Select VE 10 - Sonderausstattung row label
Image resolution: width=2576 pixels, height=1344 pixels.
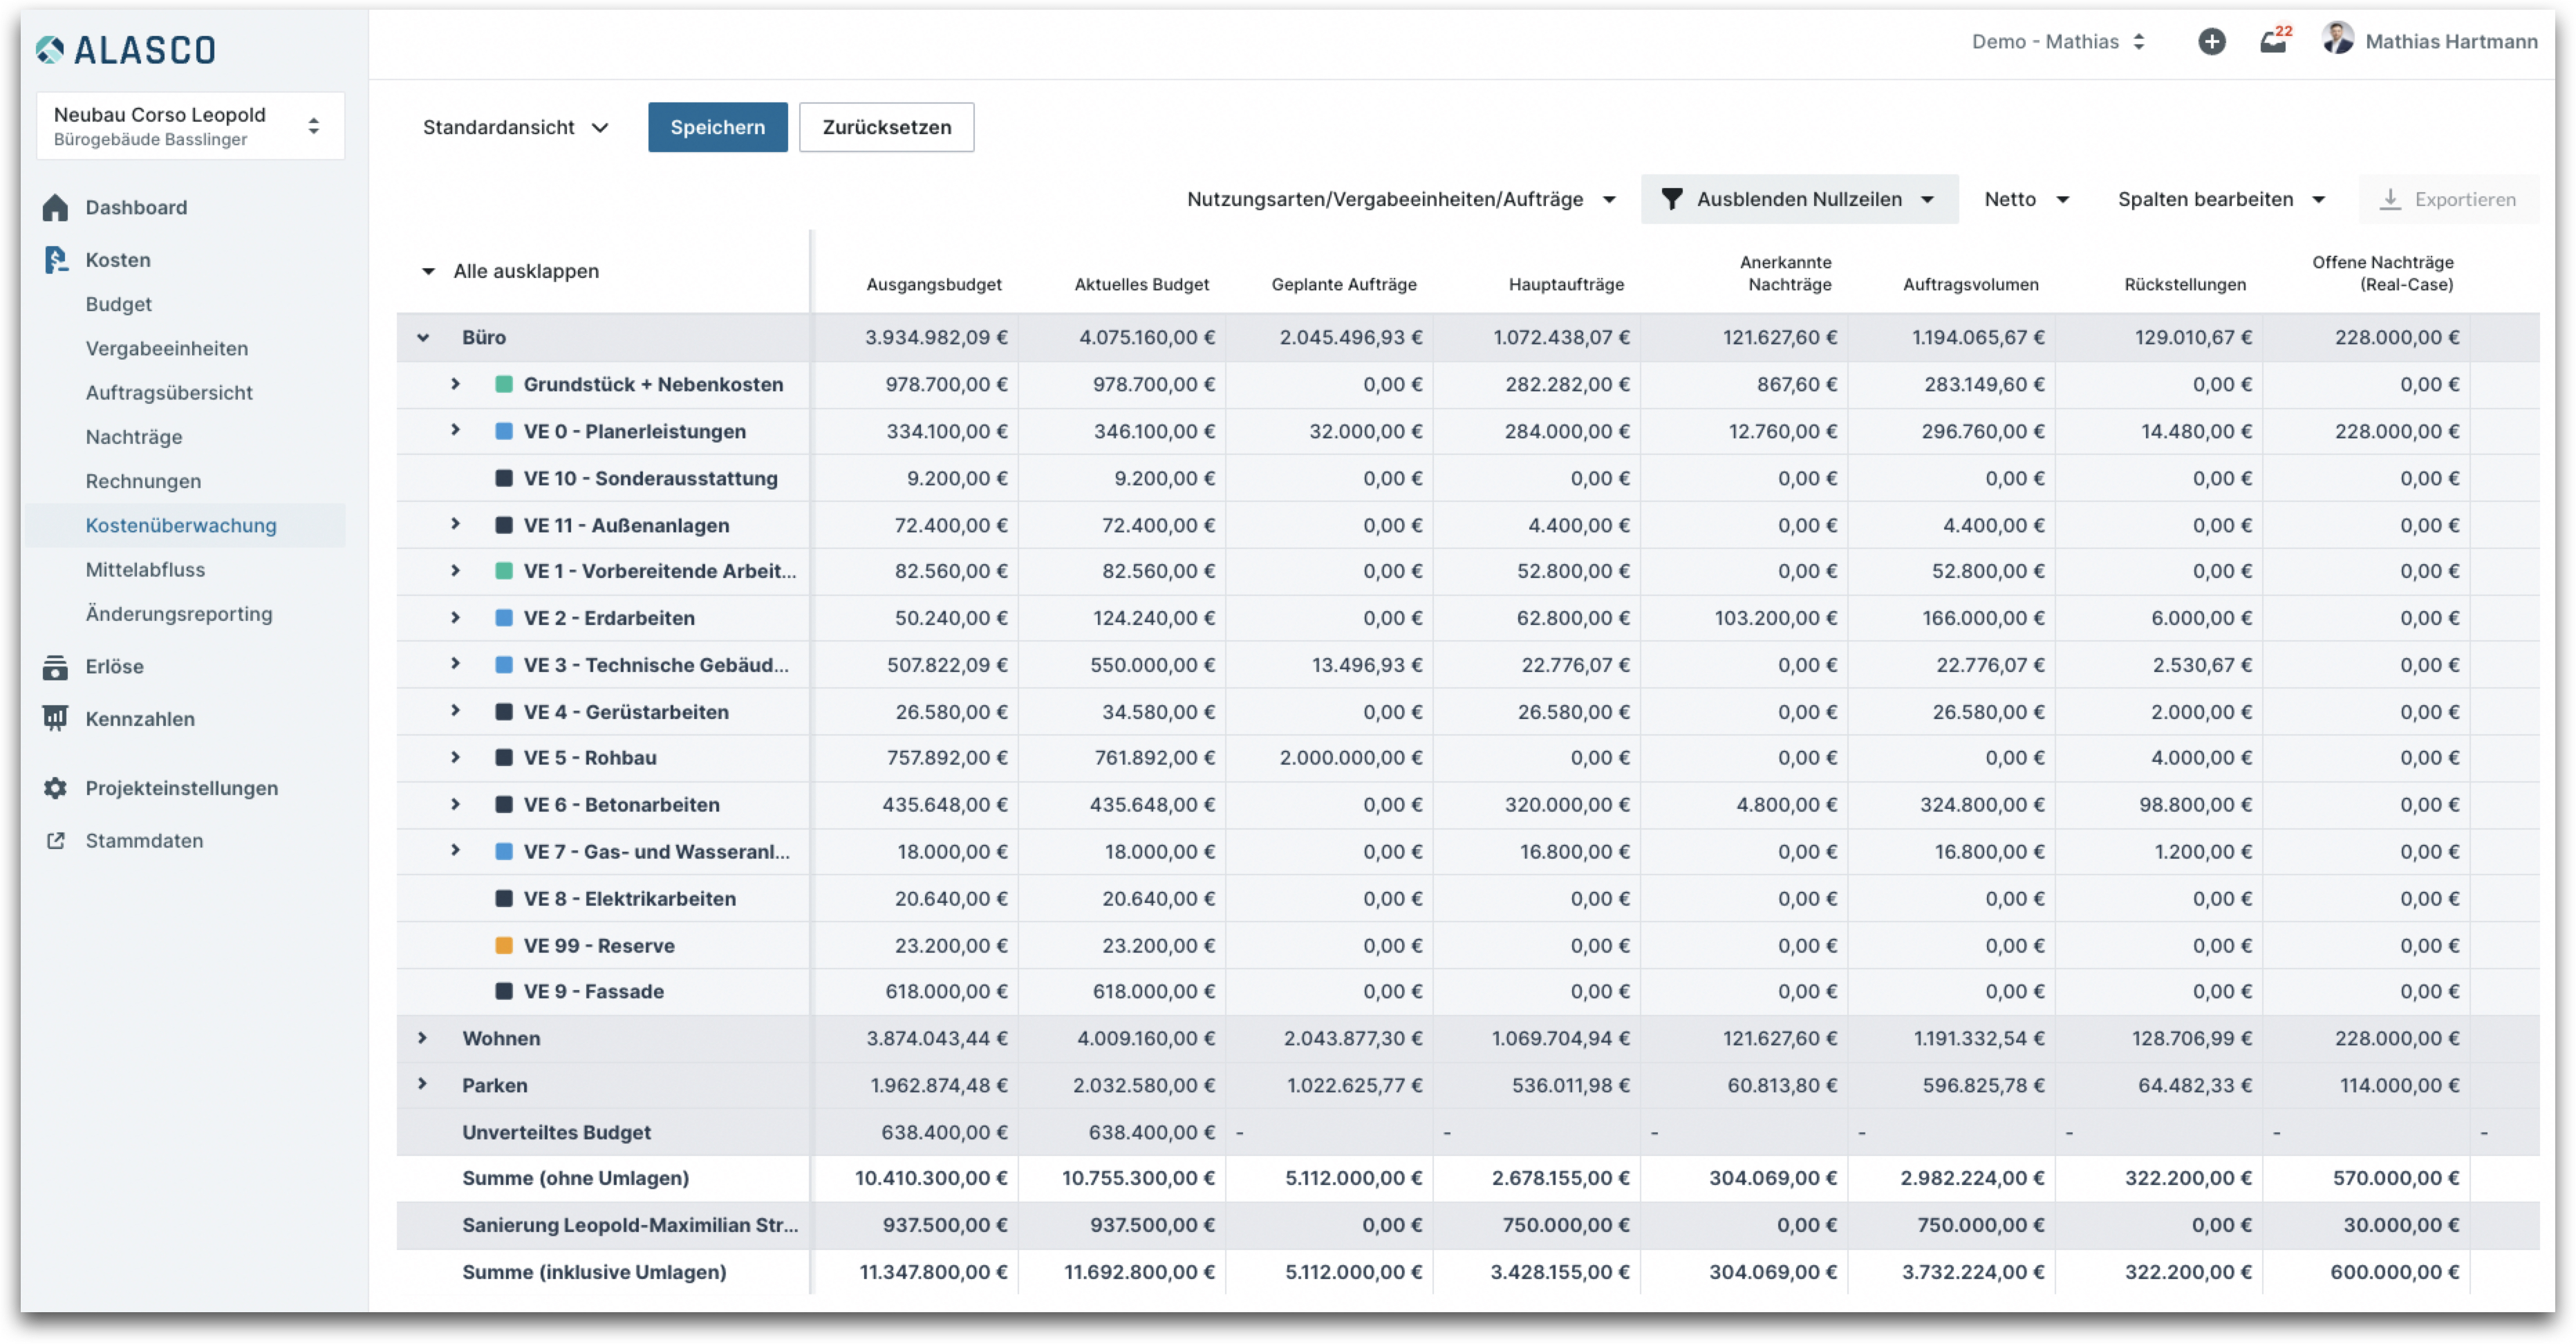click(650, 478)
